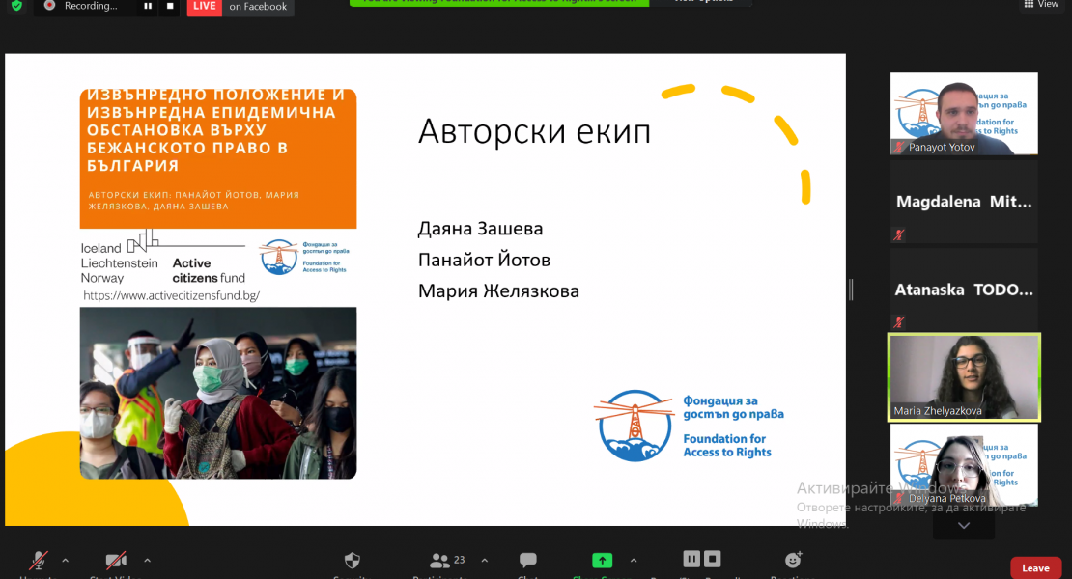The image size is (1072, 579).
Task: Open the View Options dropdown
Action: click(x=702, y=2)
